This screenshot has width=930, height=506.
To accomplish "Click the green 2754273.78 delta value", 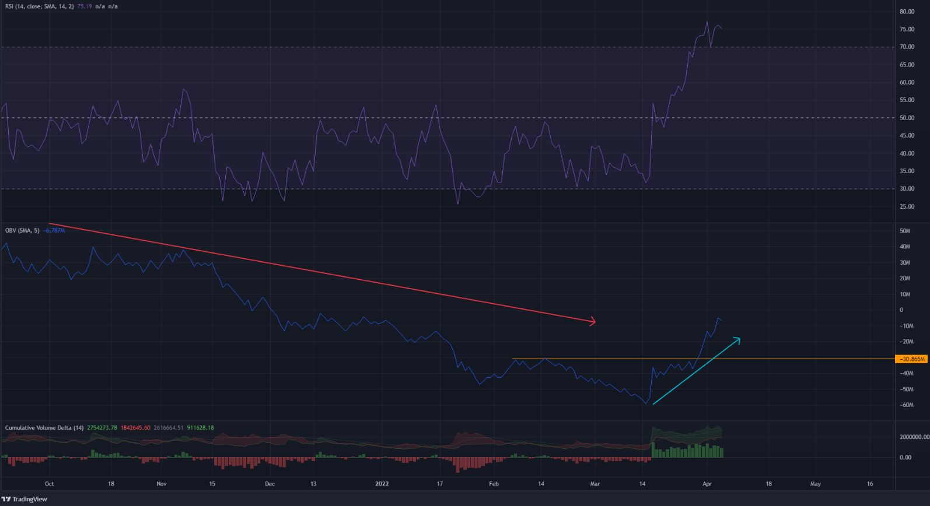I will tap(102, 428).
